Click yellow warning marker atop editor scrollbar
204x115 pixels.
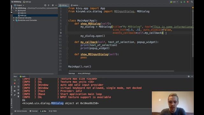coord(193,8)
